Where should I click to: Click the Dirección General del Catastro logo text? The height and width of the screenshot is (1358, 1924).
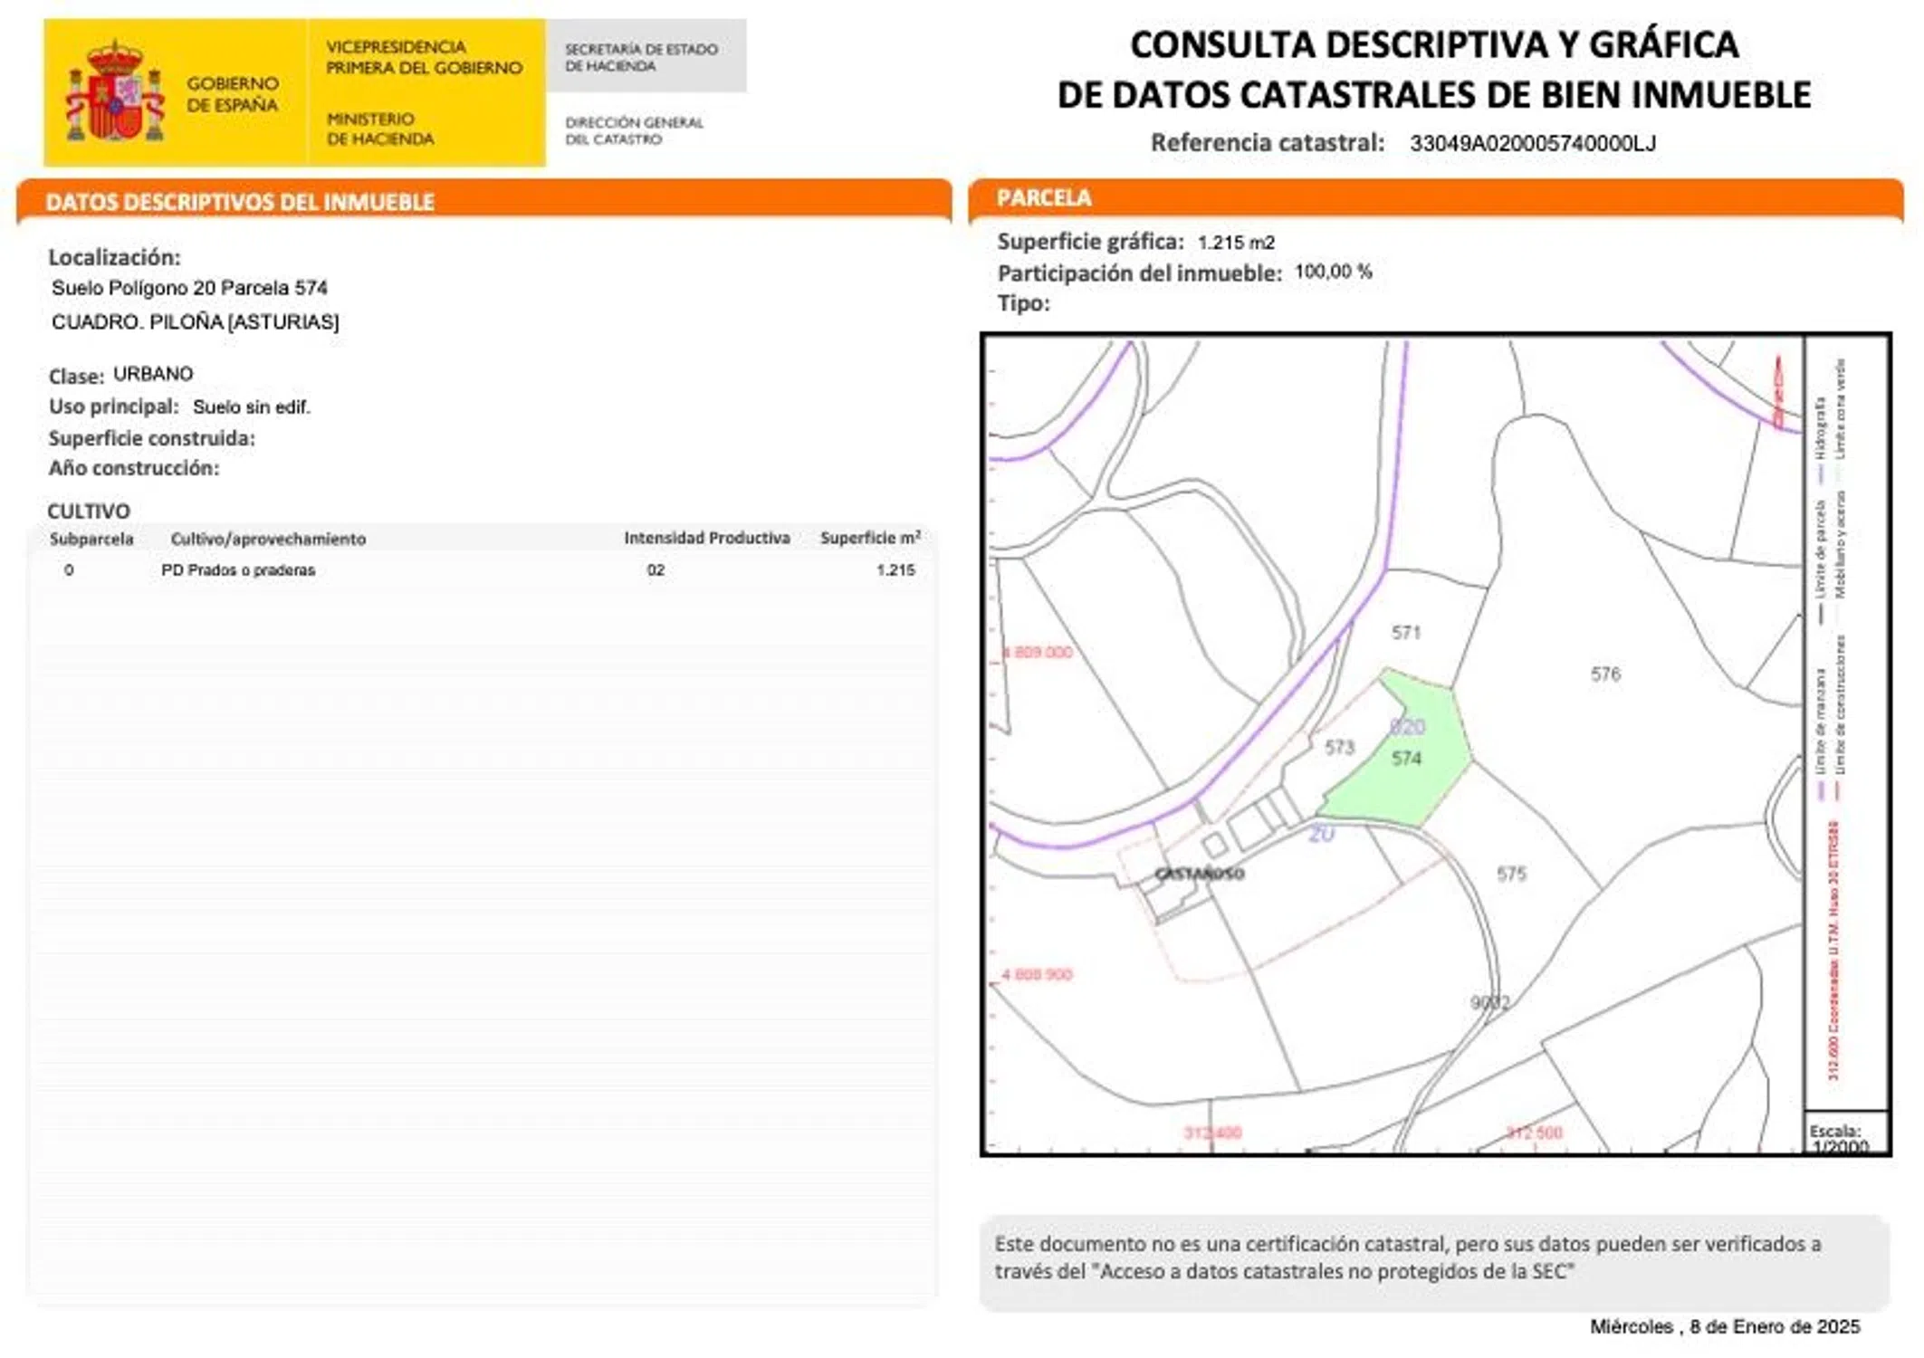(634, 130)
